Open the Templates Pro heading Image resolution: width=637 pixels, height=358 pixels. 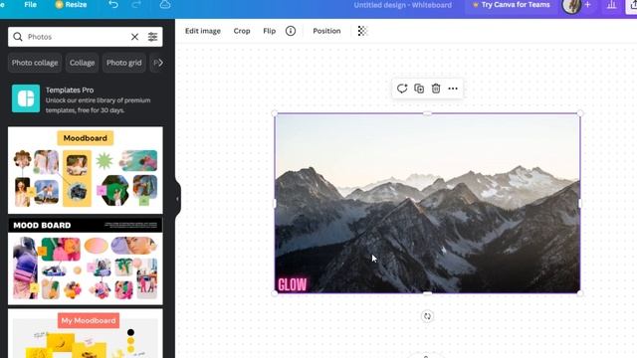(x=70, y=90)
